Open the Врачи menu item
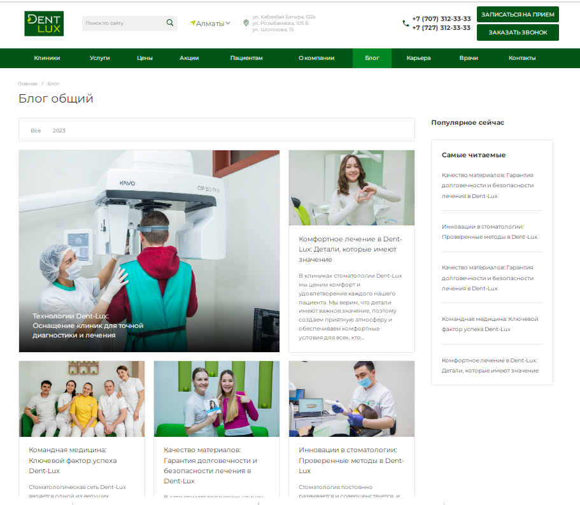This screenshot has width=580, height=505. [469, 58]
